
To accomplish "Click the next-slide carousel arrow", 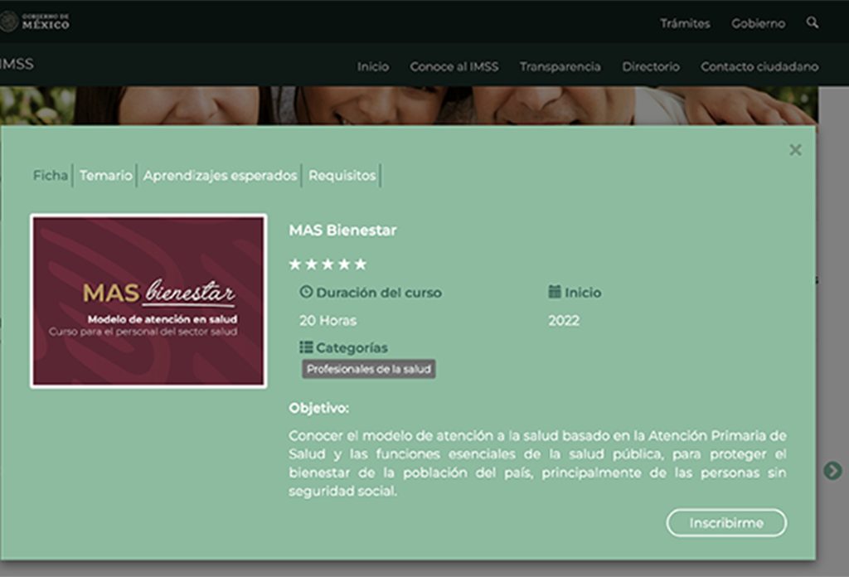I will (832, 470).
